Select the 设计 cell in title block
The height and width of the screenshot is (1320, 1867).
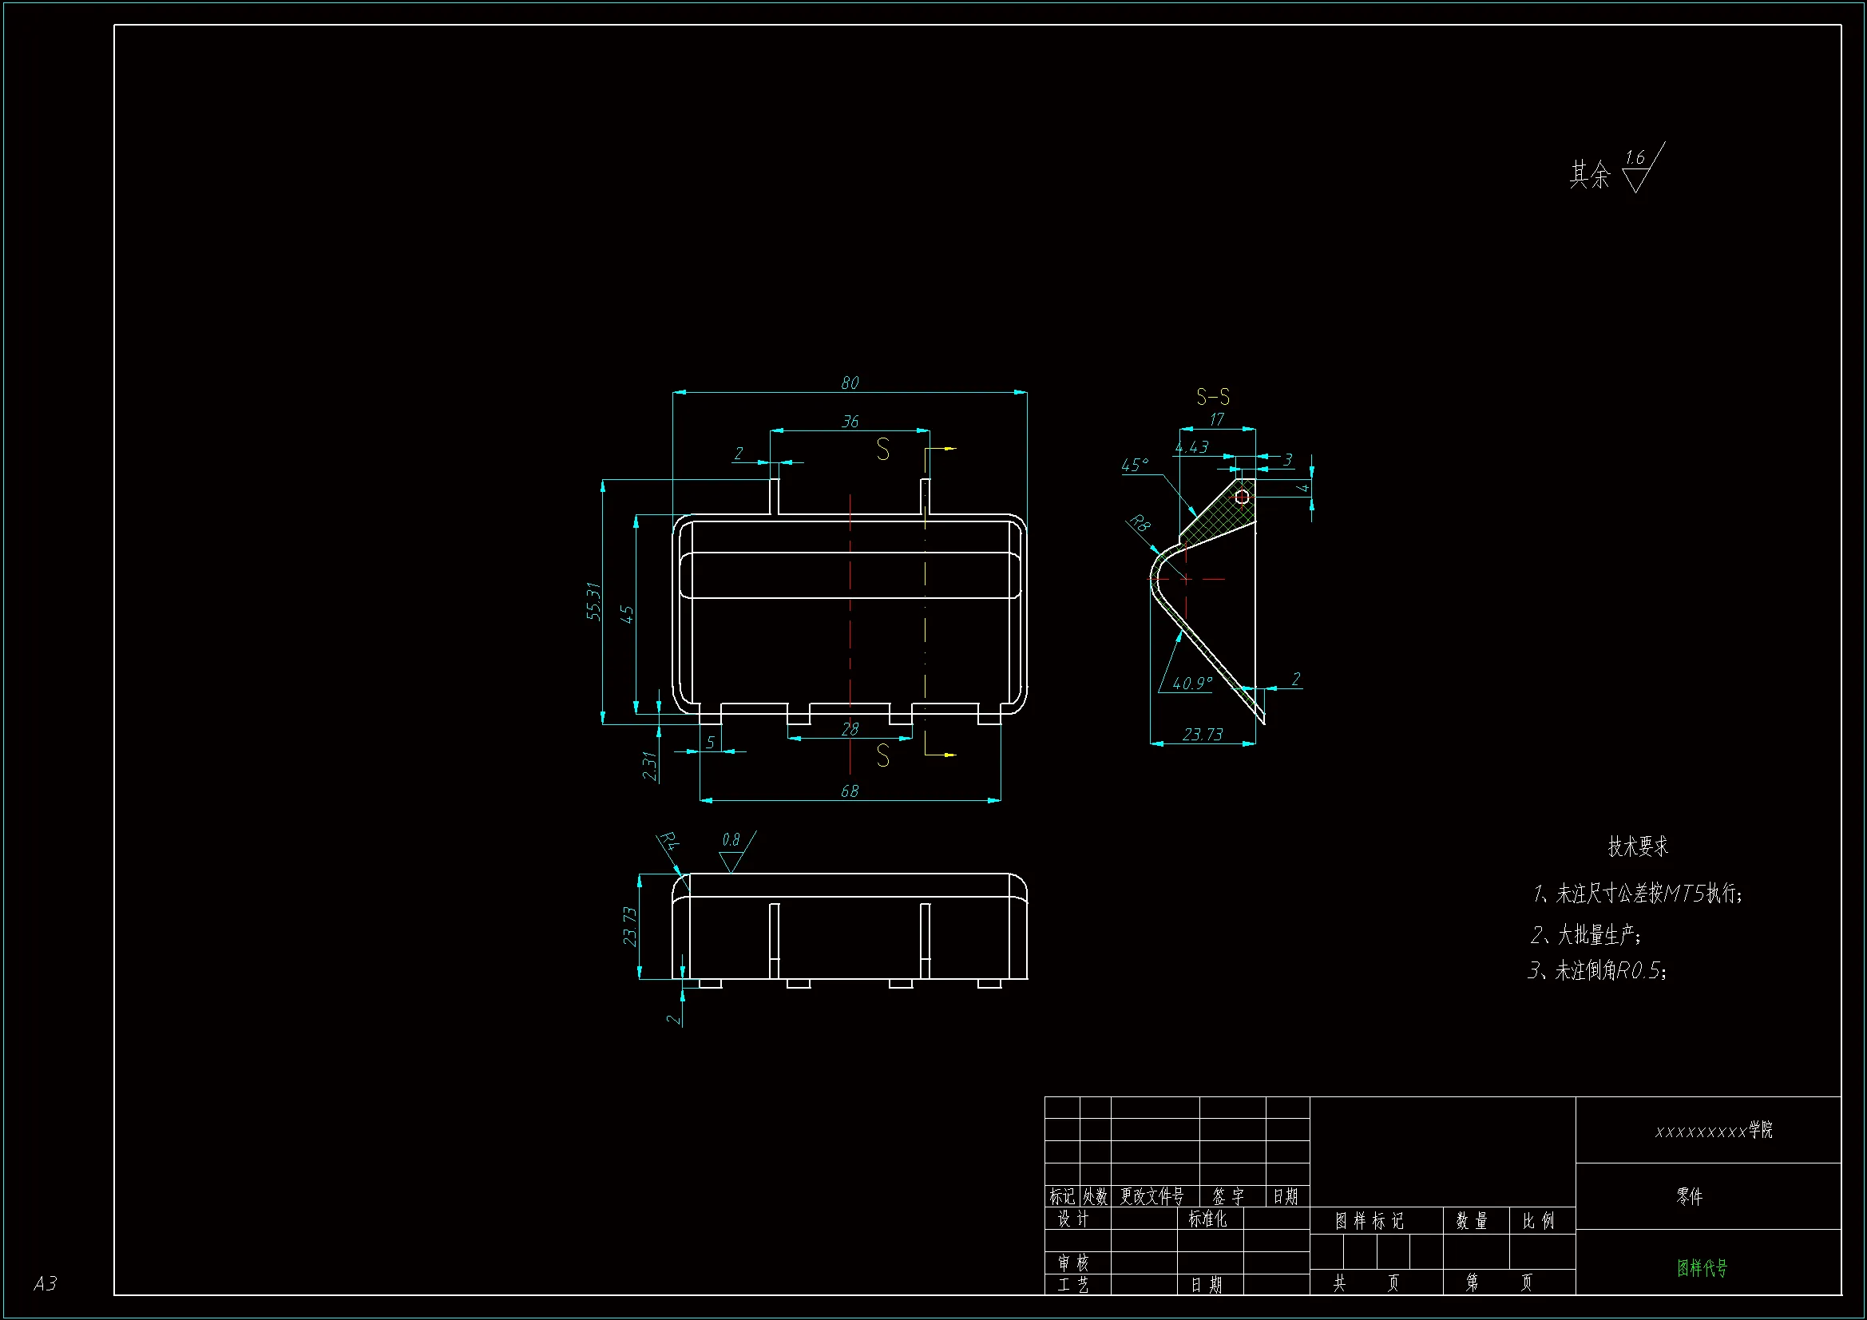point(1073,1219)
